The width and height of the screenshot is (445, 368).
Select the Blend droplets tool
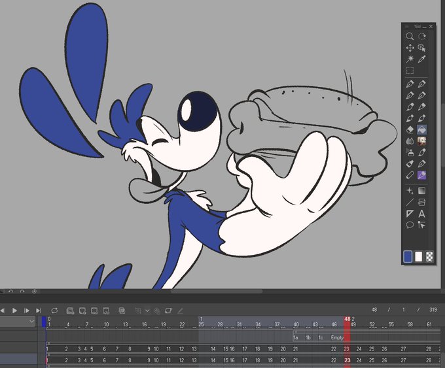pyautogui.click(x=410, y=141)
